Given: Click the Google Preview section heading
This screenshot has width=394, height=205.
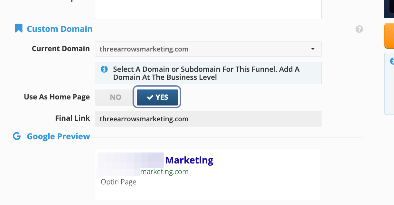Looking at the screenshot, I should click(58, 136).
